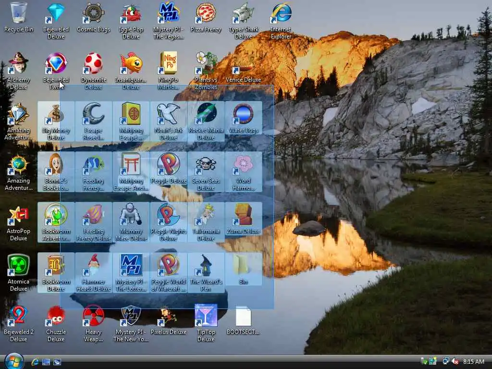
Task: Select the Heavy Weapon shortcut
Action: point(94,323)
